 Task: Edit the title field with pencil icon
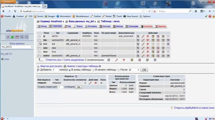pyautogui.click(x=143, y=40)
